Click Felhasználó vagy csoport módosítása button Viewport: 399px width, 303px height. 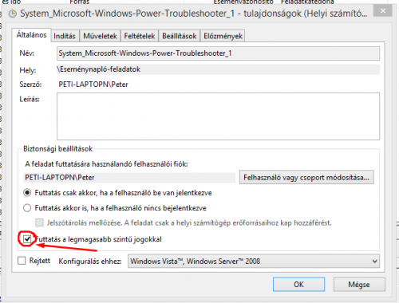click(x=306, y=177)
